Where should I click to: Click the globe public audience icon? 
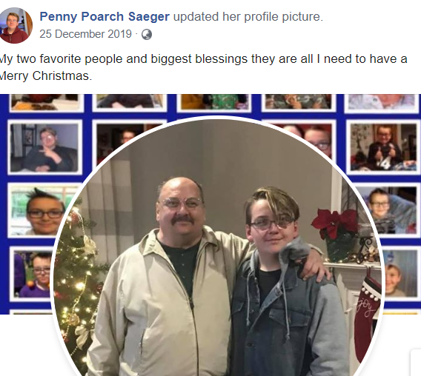147,35
